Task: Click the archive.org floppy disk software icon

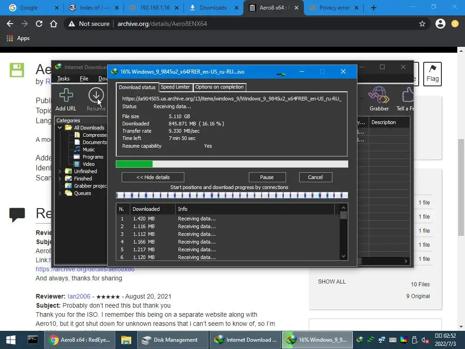Action: pyautogui.click(x=17, y=70)
